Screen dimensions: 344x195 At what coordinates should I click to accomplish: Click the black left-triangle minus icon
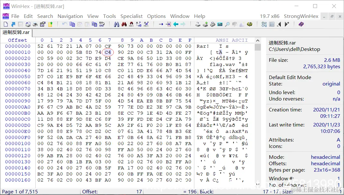coord(279,24)
